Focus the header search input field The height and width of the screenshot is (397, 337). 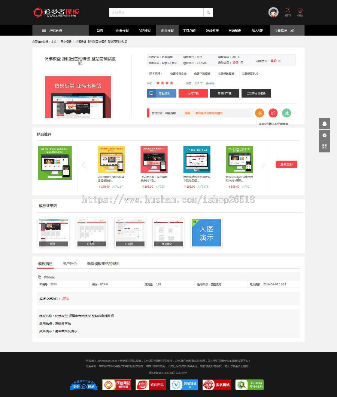tap(156, 12)
